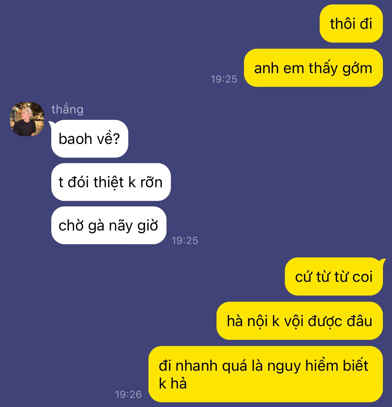Tap the 'baoh về?' message bubble
392x407 pixels.
(x=89, y=139)
